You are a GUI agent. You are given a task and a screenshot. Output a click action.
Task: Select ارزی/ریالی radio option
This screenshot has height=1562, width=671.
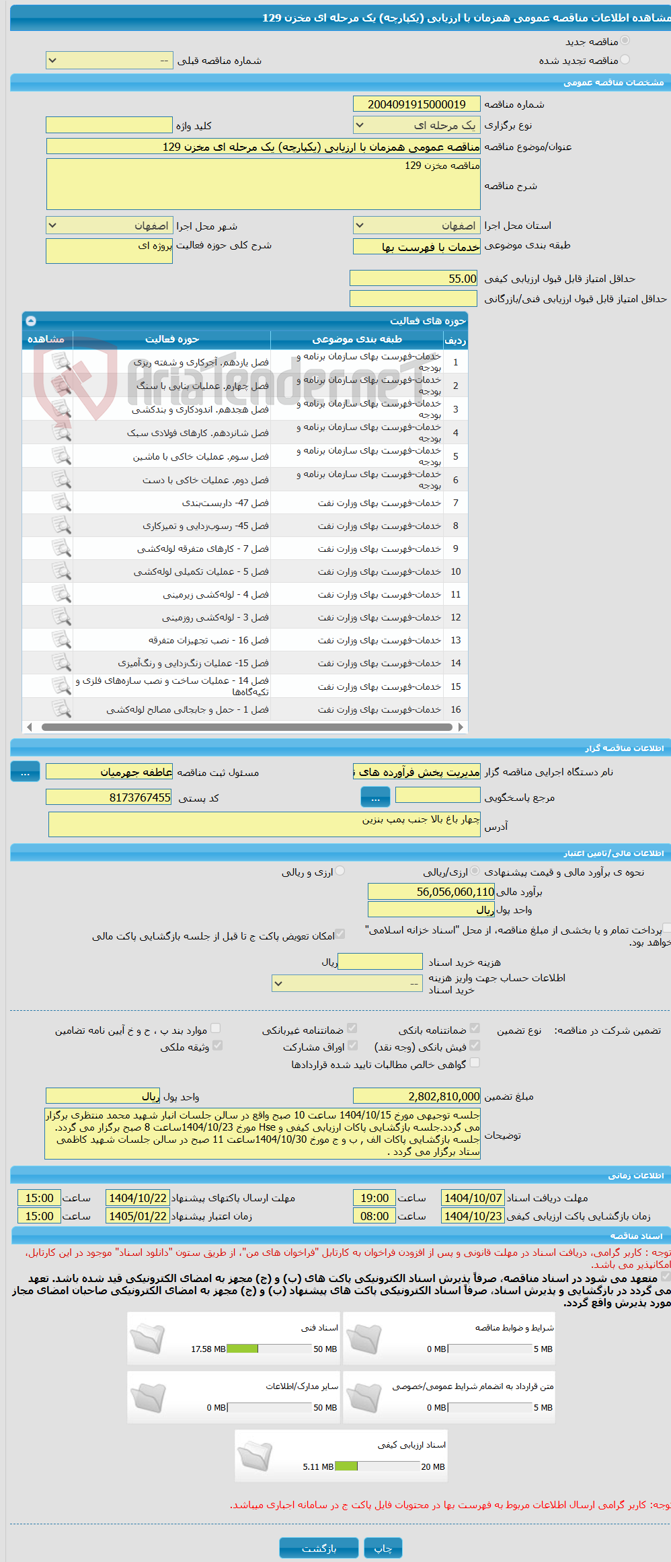pos(475,871)
